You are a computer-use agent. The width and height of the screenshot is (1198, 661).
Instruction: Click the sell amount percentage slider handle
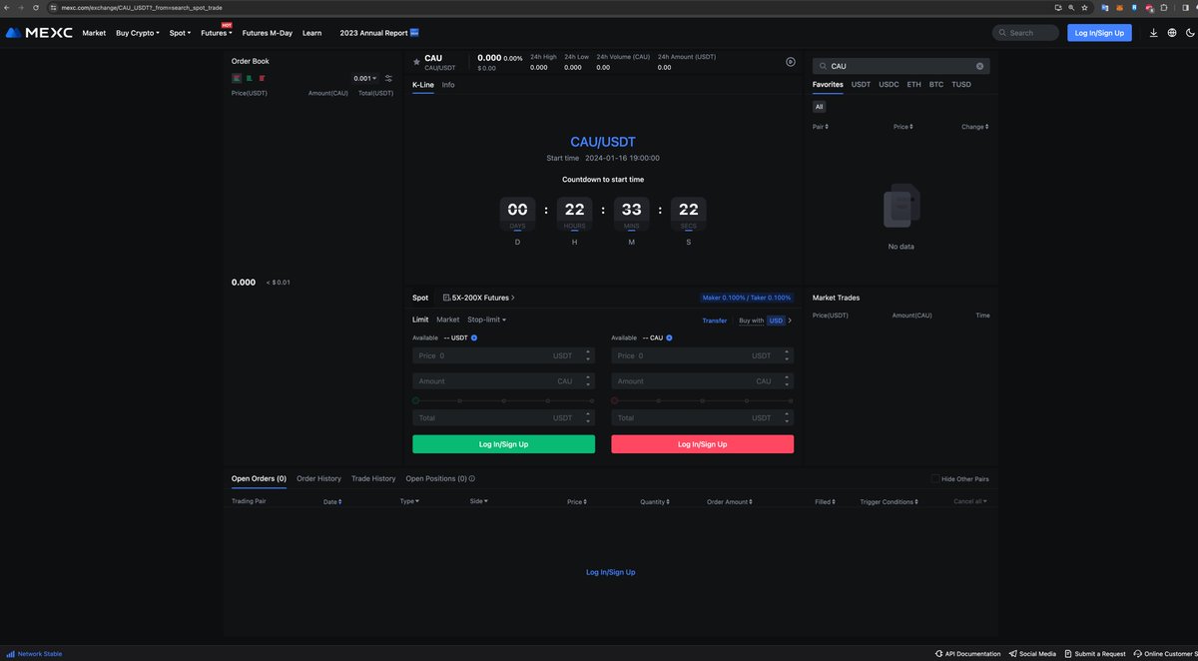[x=614, y=400]
